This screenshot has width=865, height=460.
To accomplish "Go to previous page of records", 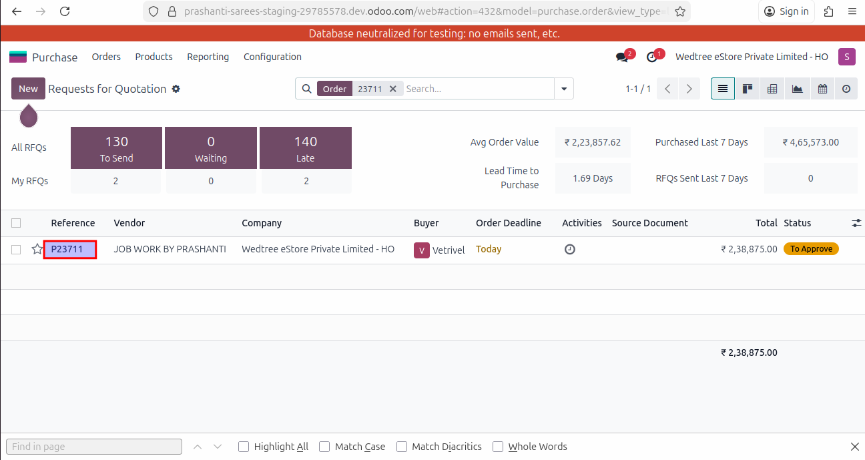I will coord(667,89).
